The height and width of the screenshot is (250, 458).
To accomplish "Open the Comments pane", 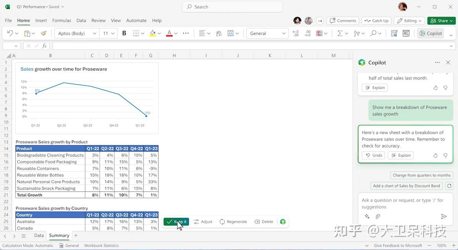I will [x=343, y=21].
